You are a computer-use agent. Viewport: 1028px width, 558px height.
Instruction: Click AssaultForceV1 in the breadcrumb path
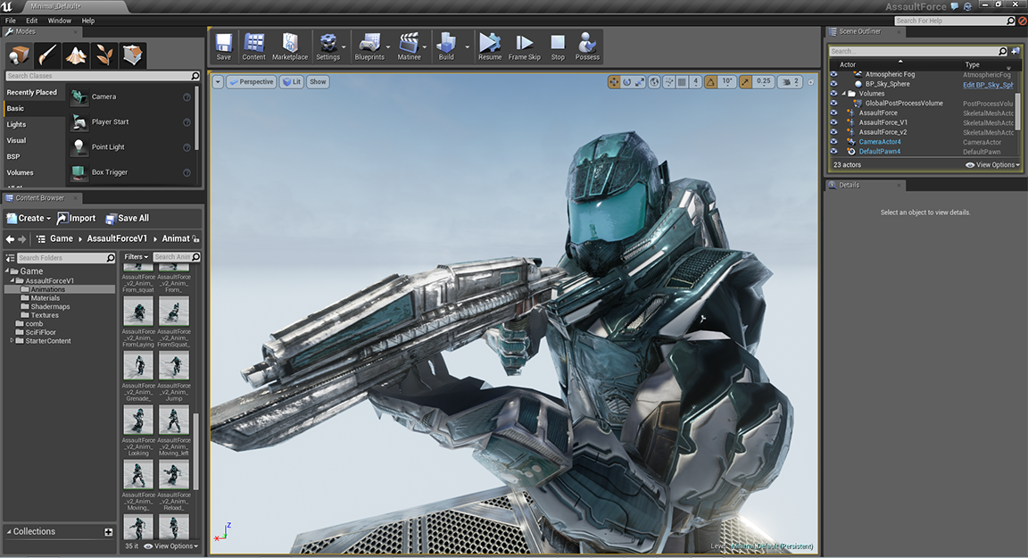pyautogui.click(x=117, y=238)
